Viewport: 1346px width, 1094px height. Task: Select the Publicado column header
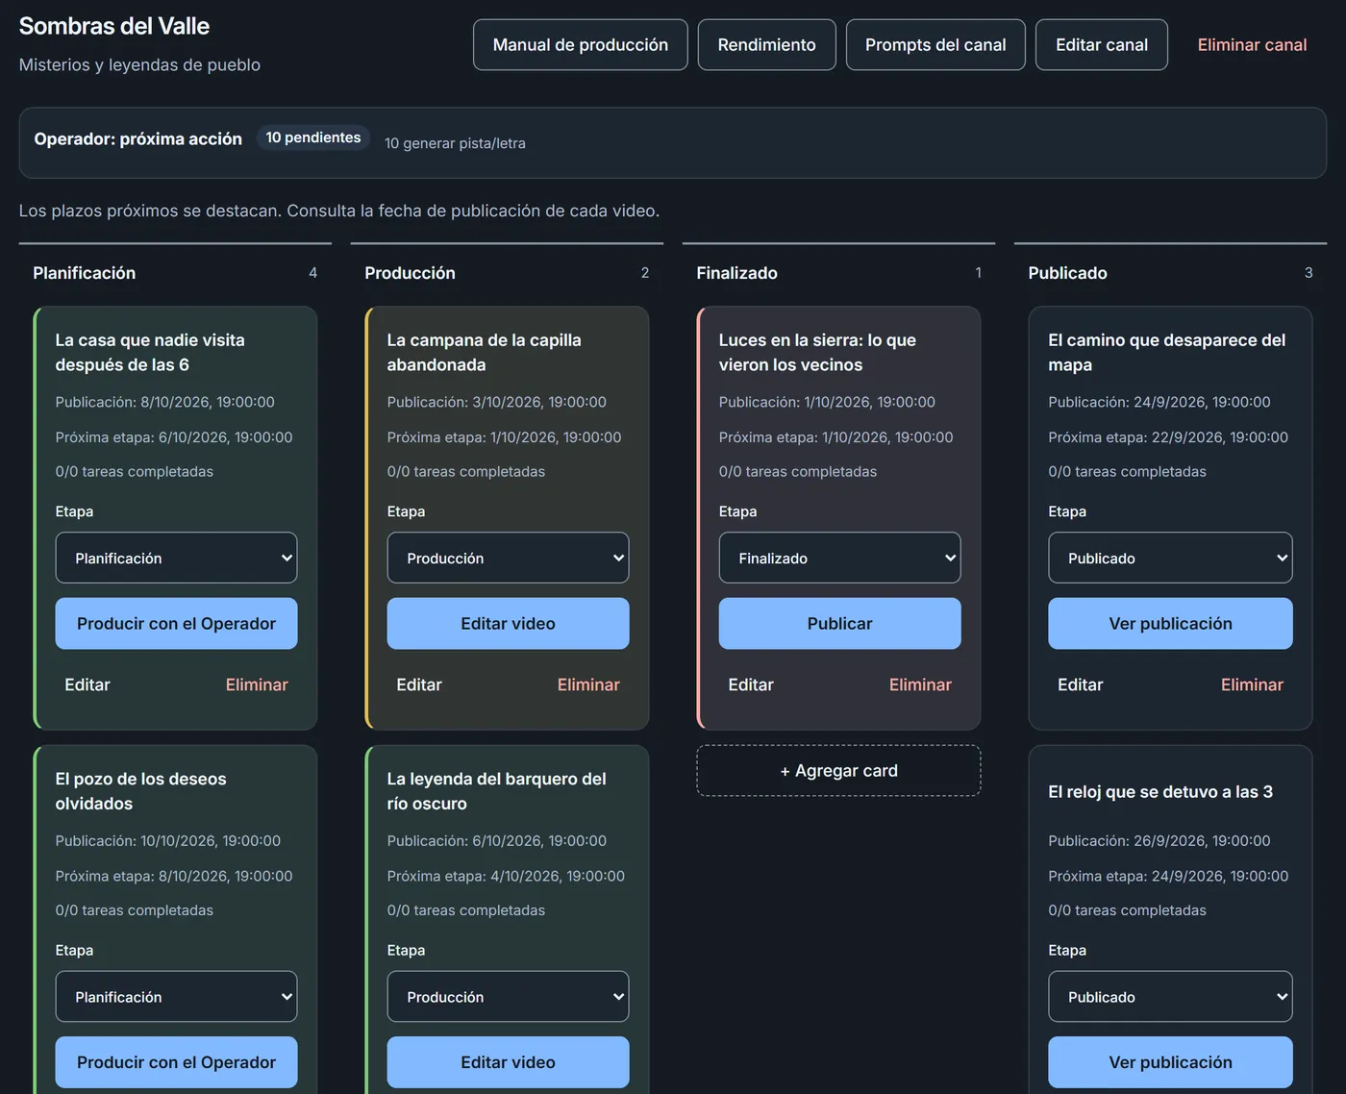click(x=1067, y=273)
